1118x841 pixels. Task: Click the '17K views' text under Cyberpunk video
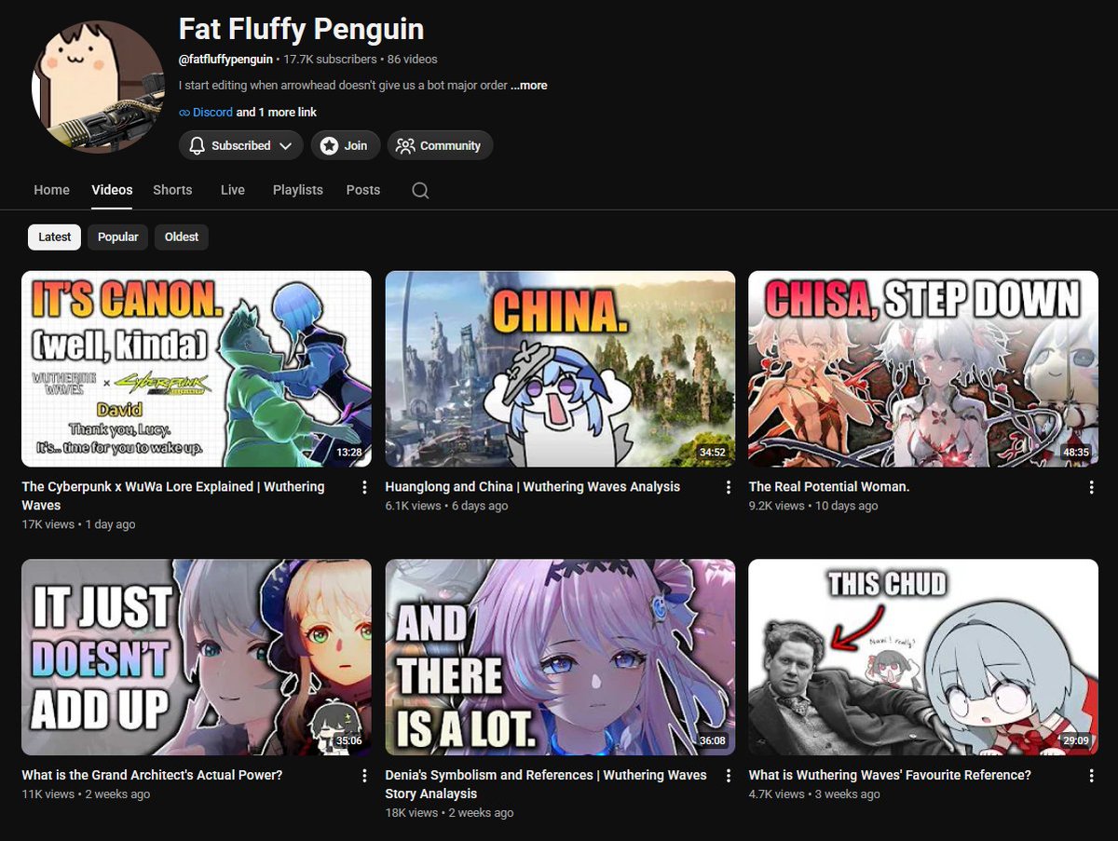pos(48,525)
